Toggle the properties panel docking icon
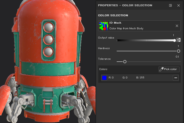 pyautogui.click(x=170, y=5)
